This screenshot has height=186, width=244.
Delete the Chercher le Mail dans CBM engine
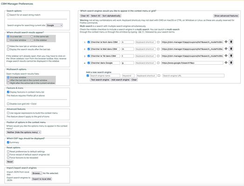coord(231,49)
